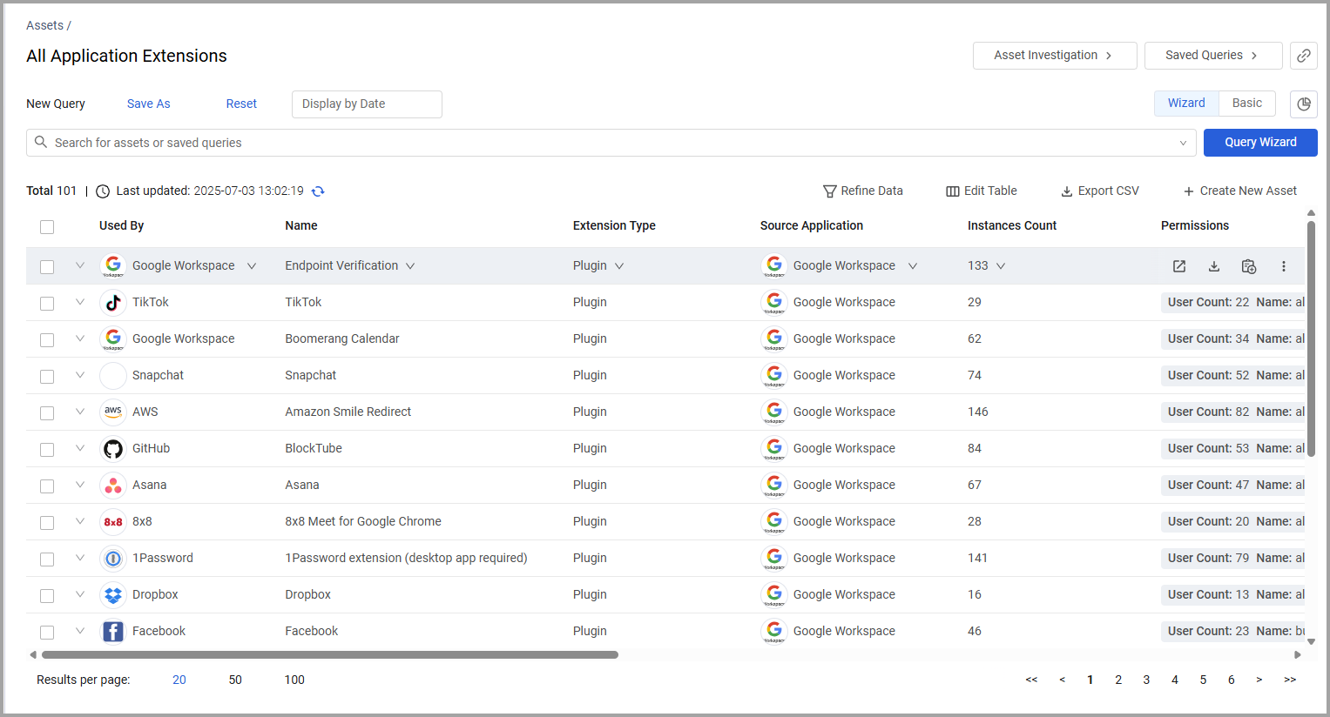
Task: Click the horizontal table scrollbar
Action: 330,654
